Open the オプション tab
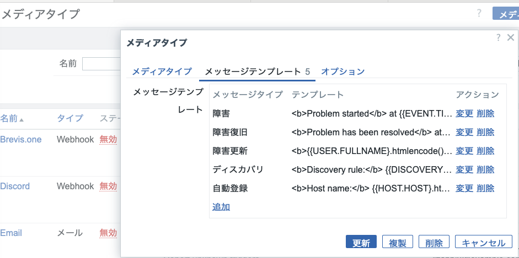 pyautogui.click(x=343, y=72)
